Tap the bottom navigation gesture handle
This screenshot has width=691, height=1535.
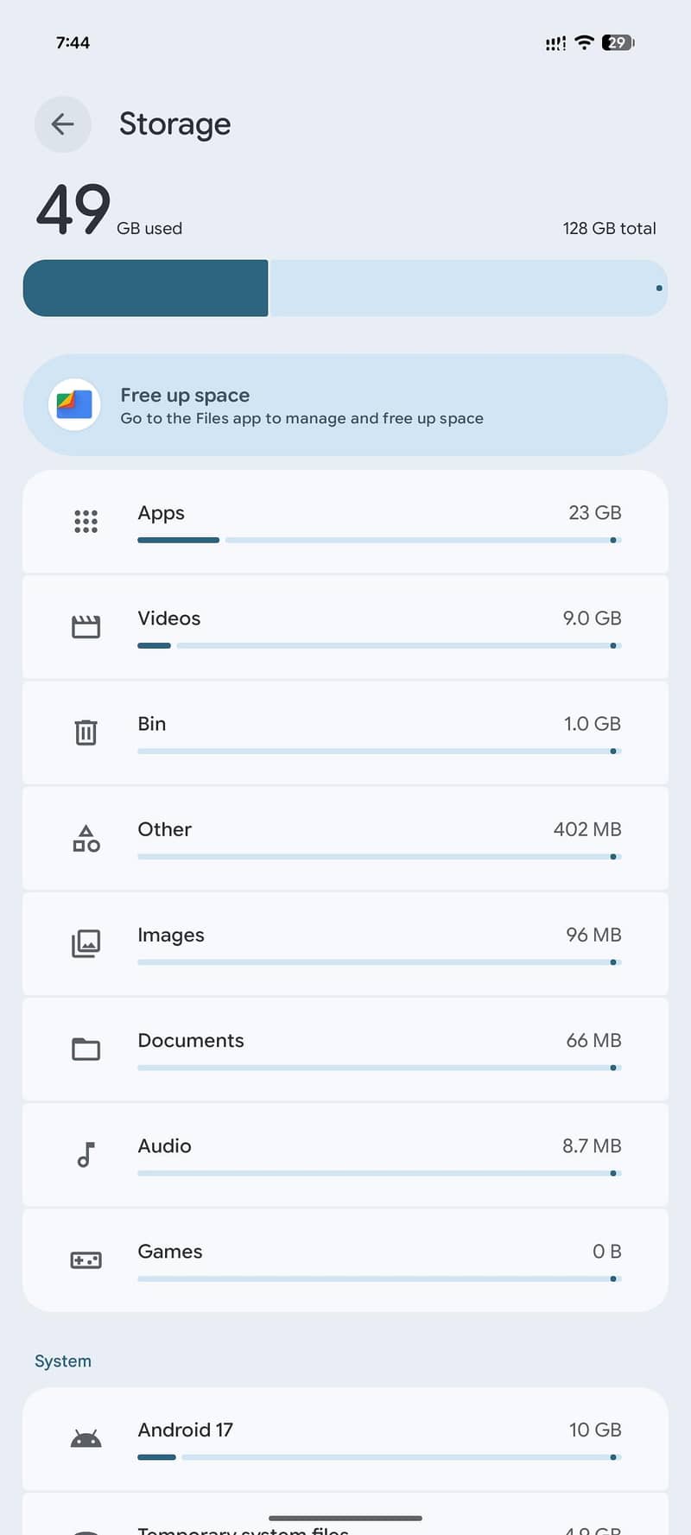click(x=345, y=1518)
